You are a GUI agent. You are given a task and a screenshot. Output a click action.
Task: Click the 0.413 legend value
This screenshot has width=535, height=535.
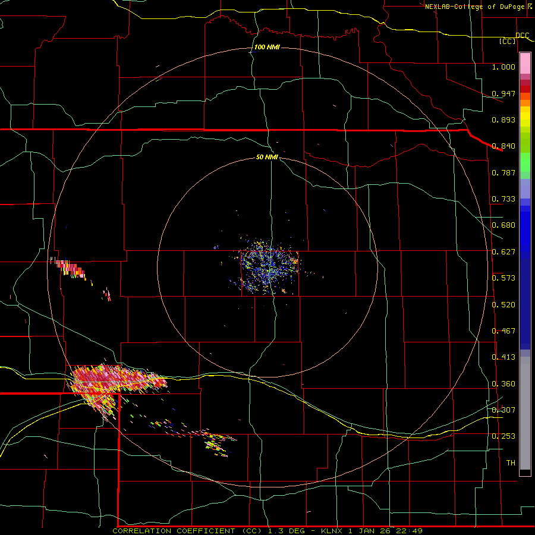click(503, 357)
